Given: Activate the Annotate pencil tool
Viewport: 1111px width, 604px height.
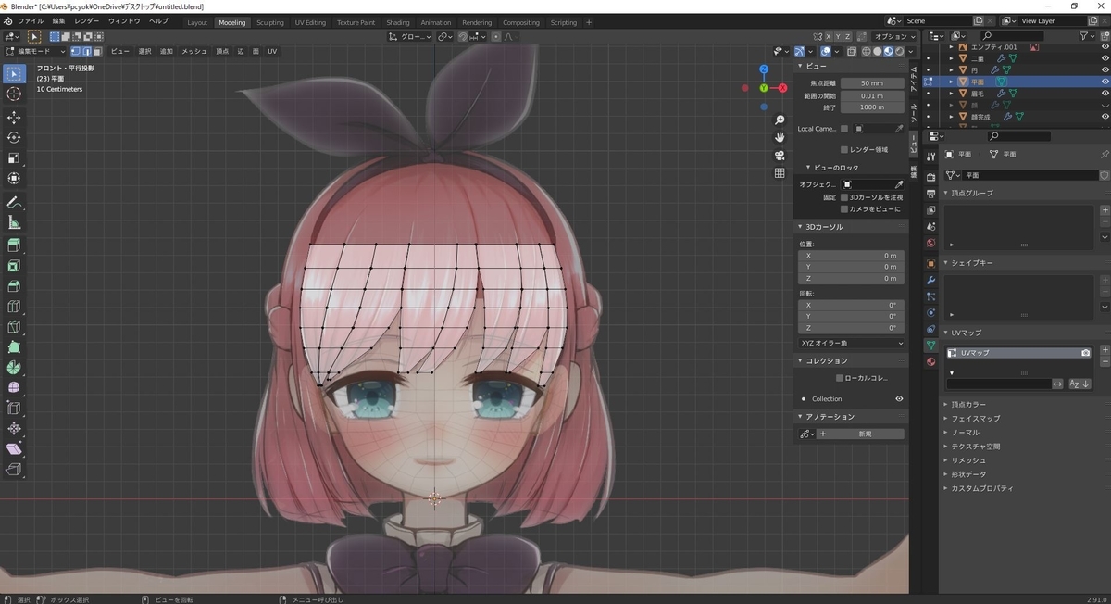Looking at the screenshot, I should [x=14, y=202].
